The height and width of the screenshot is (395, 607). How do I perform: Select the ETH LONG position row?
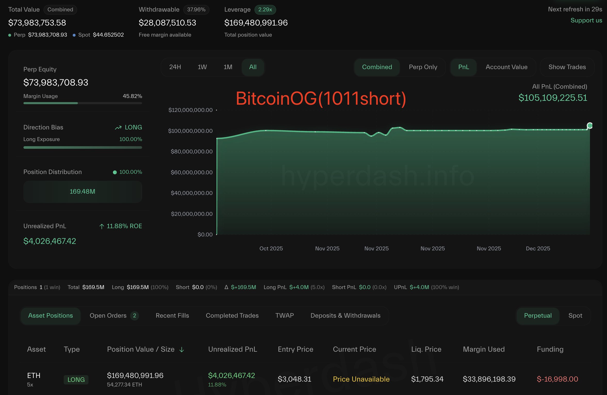206,379
